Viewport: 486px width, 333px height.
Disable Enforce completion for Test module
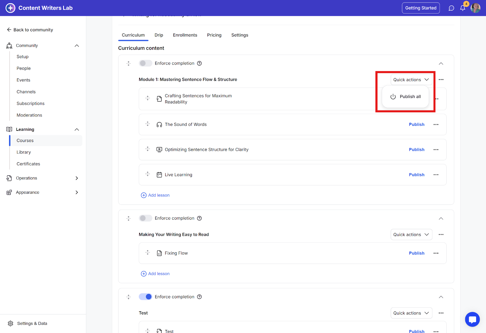145,297
